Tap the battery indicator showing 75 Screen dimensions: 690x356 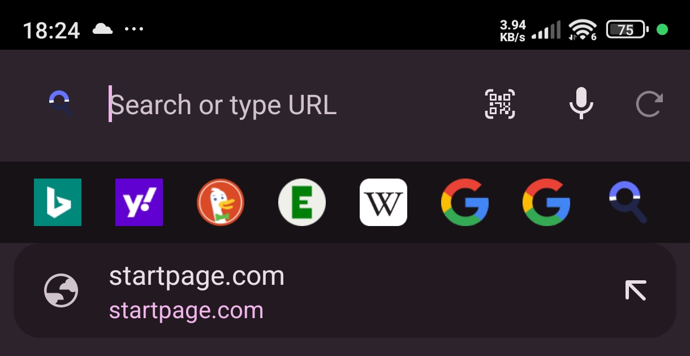pyautogui.click(x=626, y=29)
